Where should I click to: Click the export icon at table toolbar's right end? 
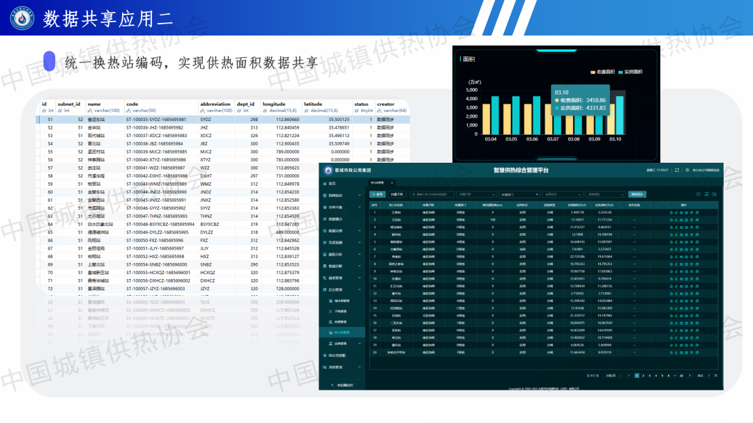click(715, 194)
